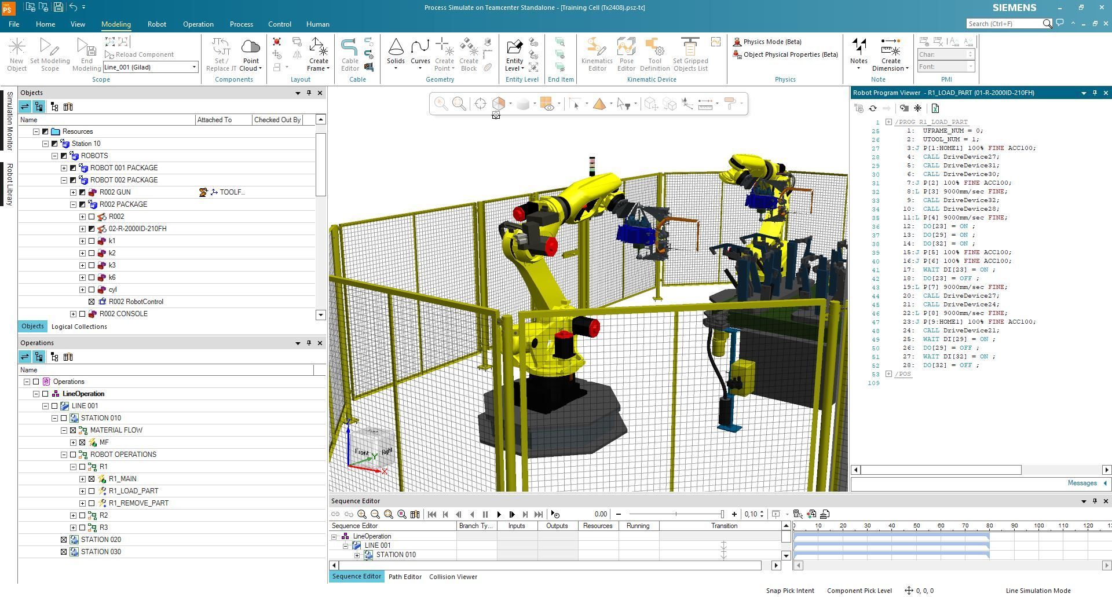
Task: Click Zoom to Selection in viewer toolbar
Action: (441, 104)
